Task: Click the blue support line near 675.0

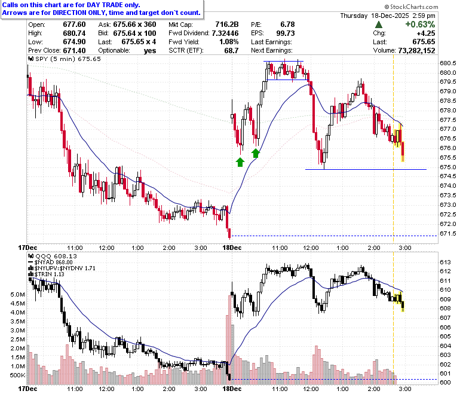Action: click(x=366, y=169)
